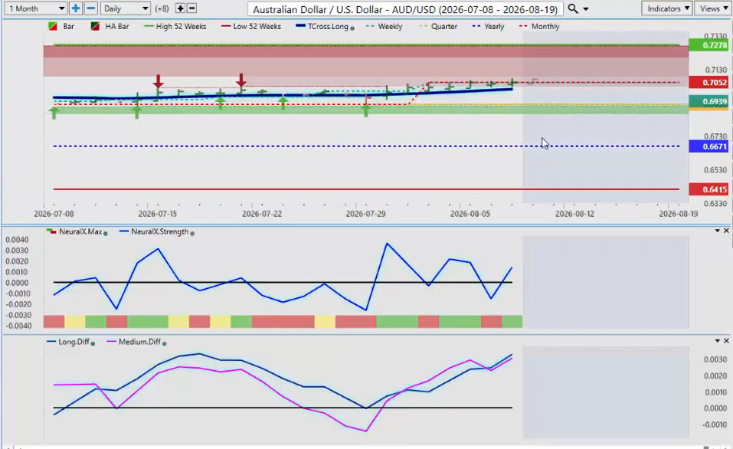
Task: Click the green up arrow near 2026-07-29
Action: pos(366,110)
